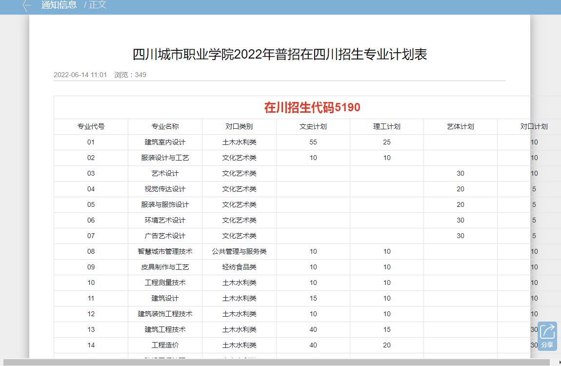561x366 pixels.
Task: Select the 建筑工程技术 cell
Action: pyautogui.click(x=165, y=329)
